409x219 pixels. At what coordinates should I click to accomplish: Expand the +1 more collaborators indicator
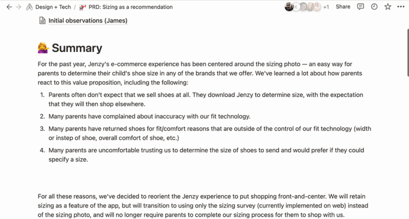point(326,7)
